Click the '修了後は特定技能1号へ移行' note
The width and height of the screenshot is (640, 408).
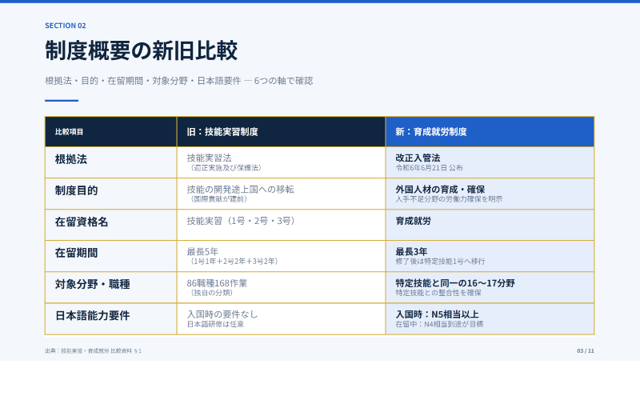click(441, 262)
